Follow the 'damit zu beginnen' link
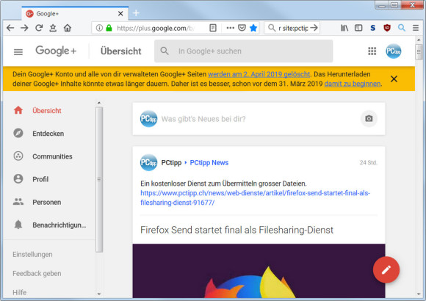The height and width of the screenshot is (301, 426). pyautogui.click(x=353, y=84)
